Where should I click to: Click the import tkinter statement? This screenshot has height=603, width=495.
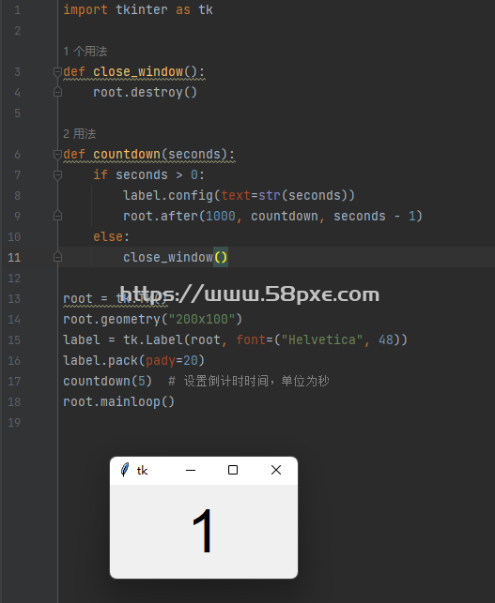click(138, 9)
